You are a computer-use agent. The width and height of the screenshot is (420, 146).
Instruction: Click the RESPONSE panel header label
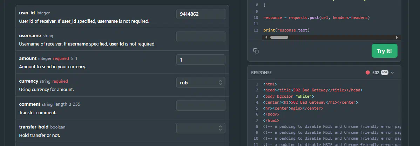[261, 73]
